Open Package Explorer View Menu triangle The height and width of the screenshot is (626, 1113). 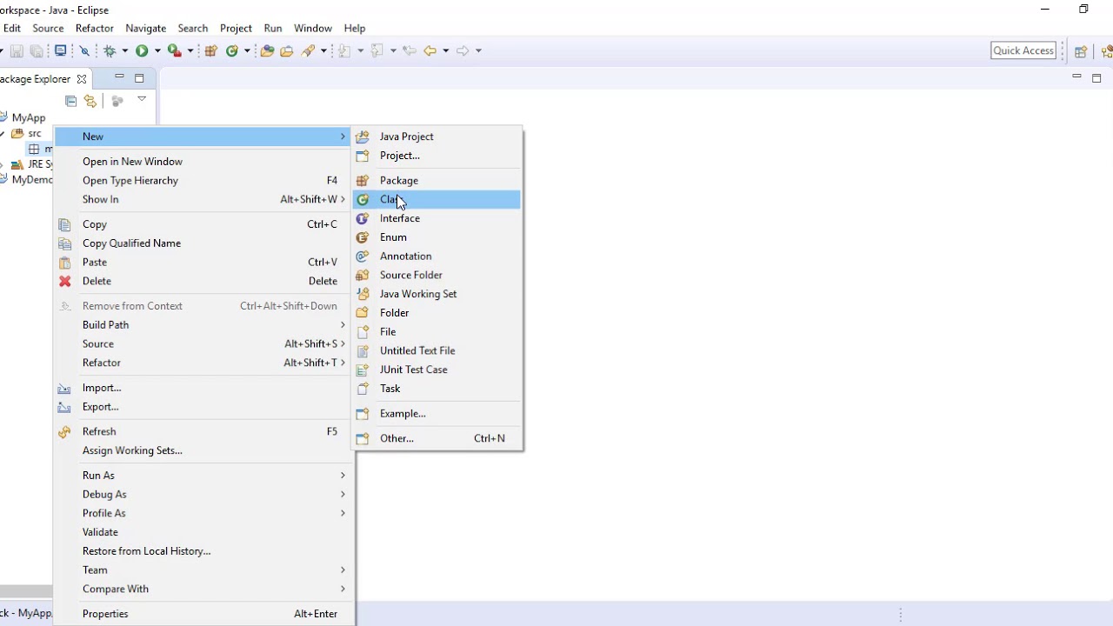click(142, 100)
